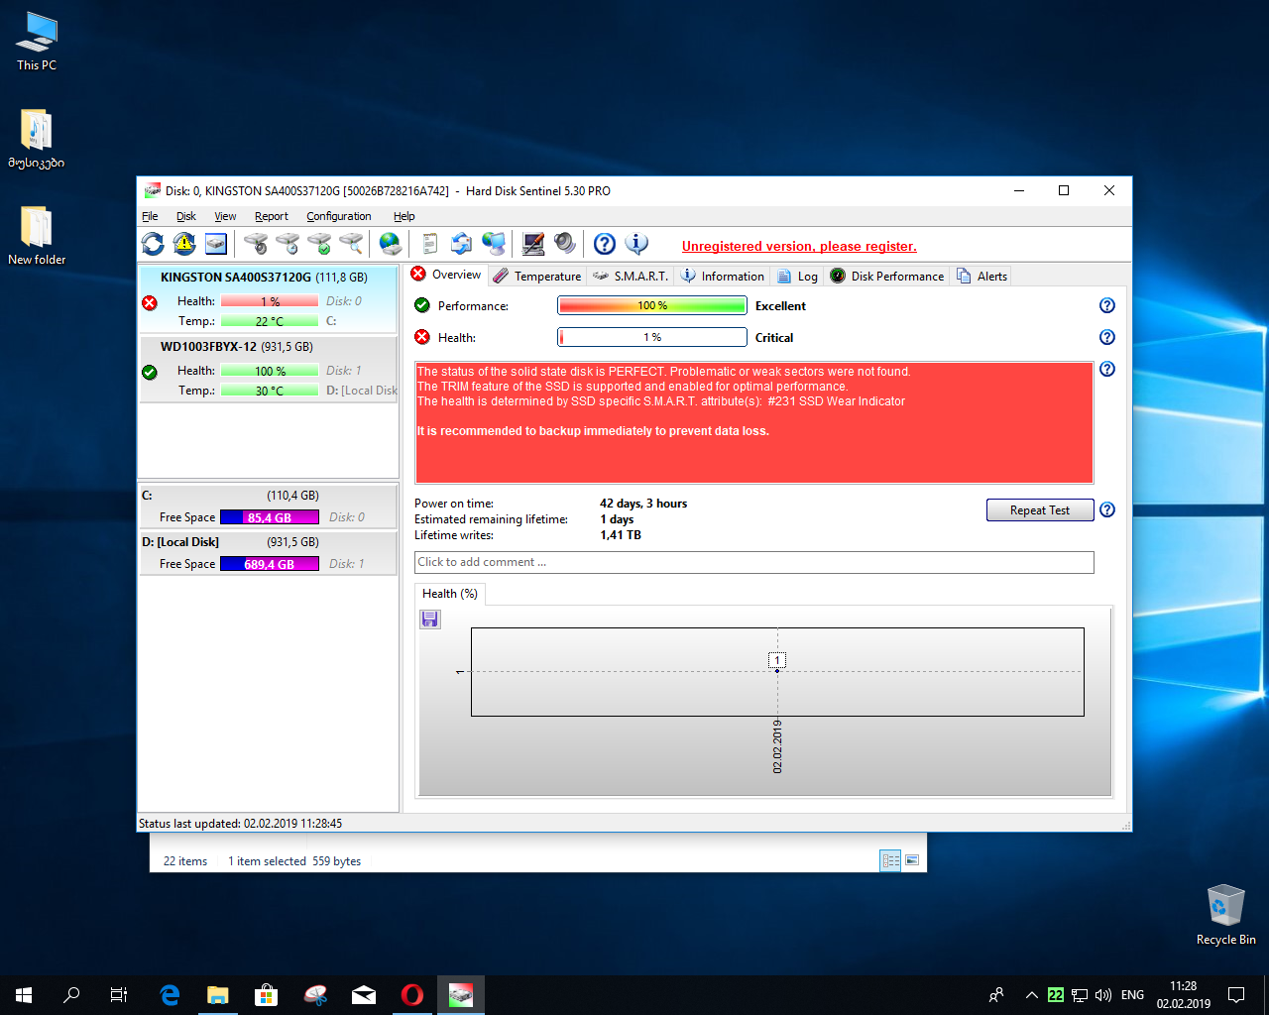The width and height of the screenshot is (1269, 1015).
Task: Click the blue question mark toolbar icon
Action: click(605, 244)
